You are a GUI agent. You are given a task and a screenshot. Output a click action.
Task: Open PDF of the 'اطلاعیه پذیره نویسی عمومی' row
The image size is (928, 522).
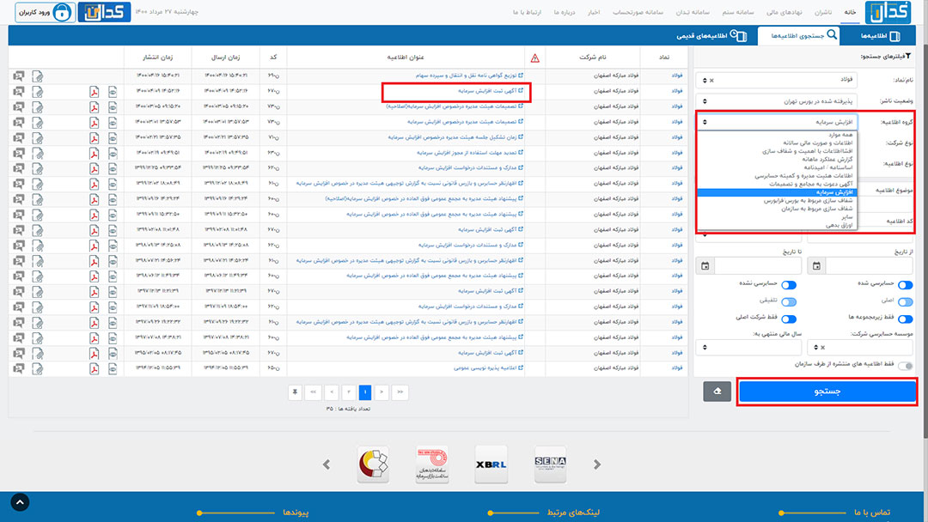pos(95,368)
